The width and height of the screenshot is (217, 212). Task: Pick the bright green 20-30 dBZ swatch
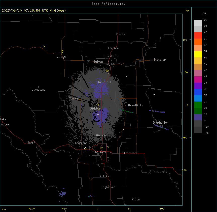tap(198, 105)
